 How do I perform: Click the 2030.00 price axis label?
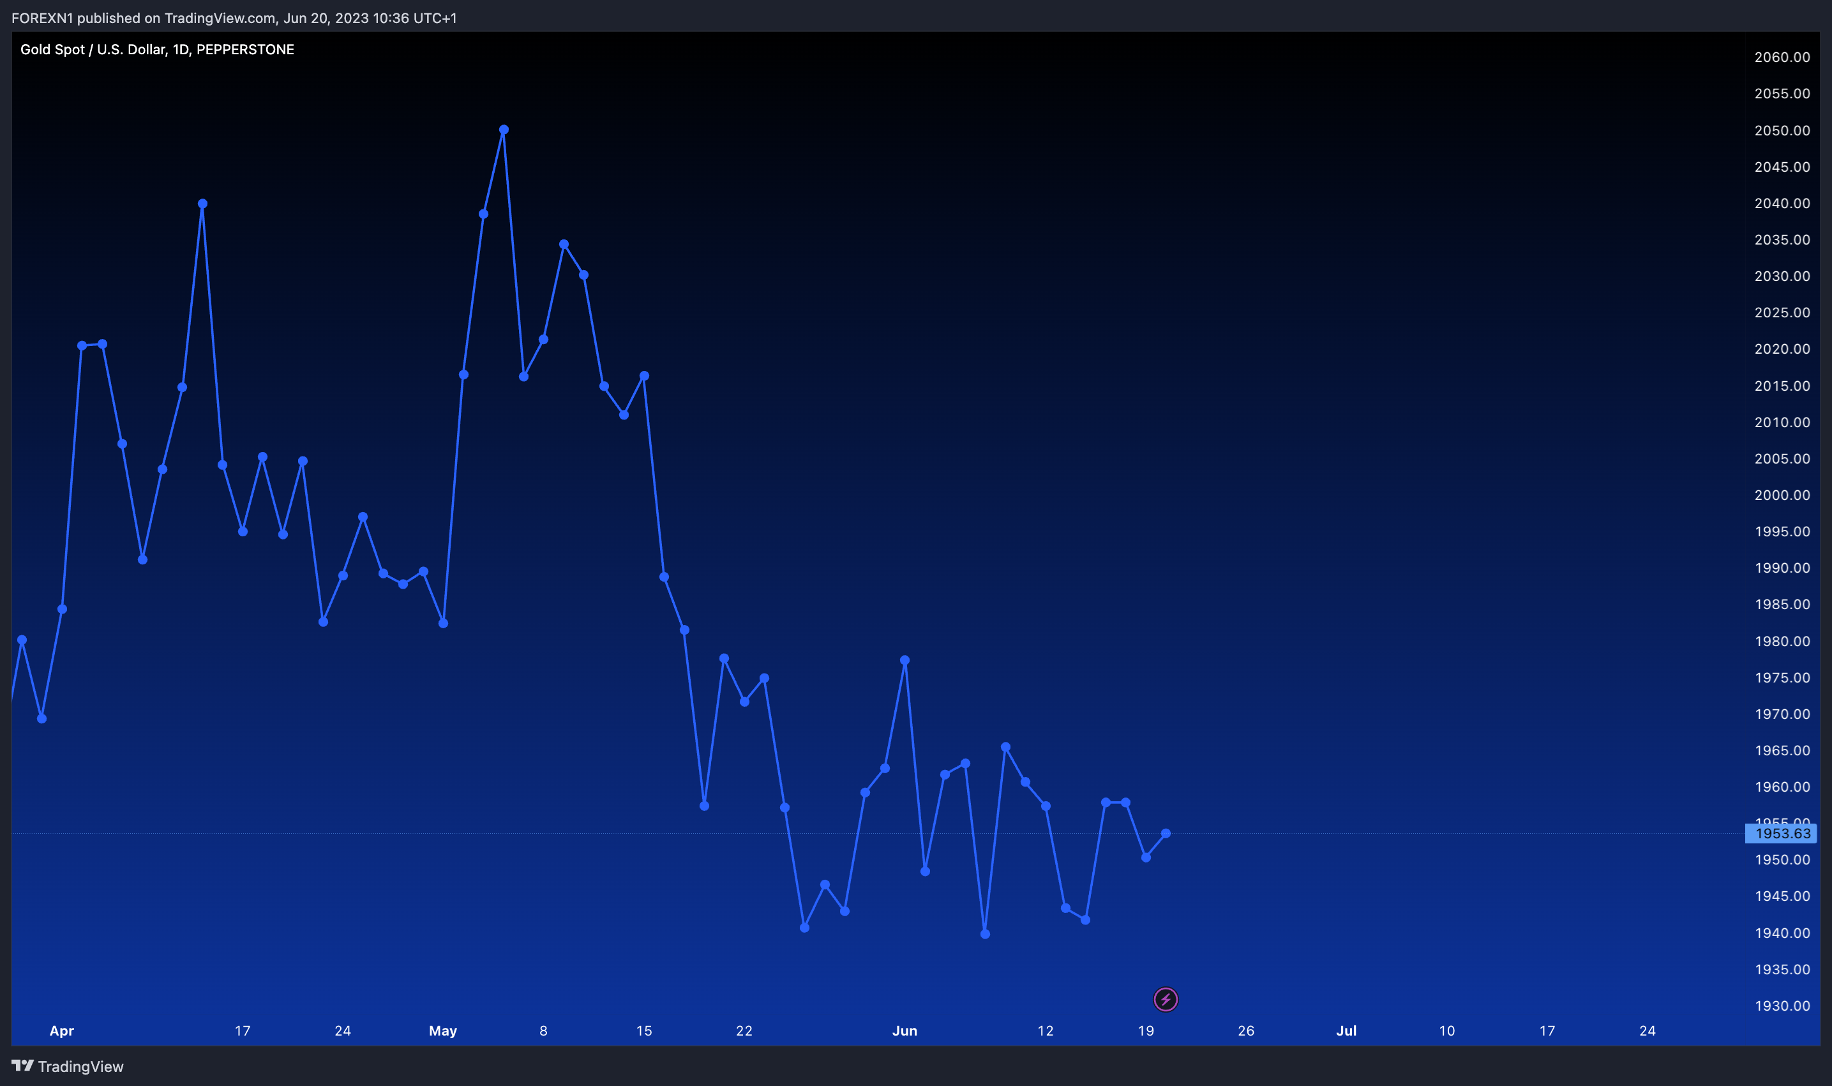[1782, 276]
